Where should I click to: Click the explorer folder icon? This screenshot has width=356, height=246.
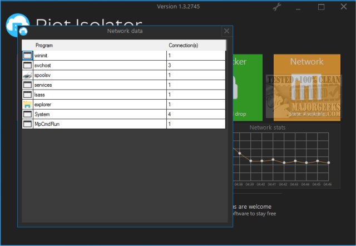28,104
